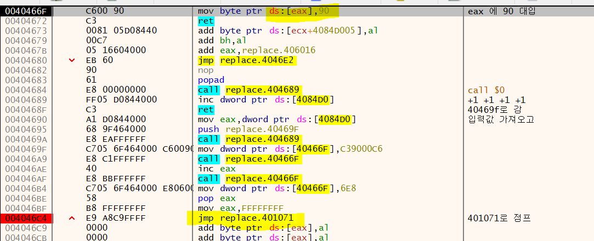594x241 pixels.
Task: Select address 00404684
Action: [x=26, y=90]
